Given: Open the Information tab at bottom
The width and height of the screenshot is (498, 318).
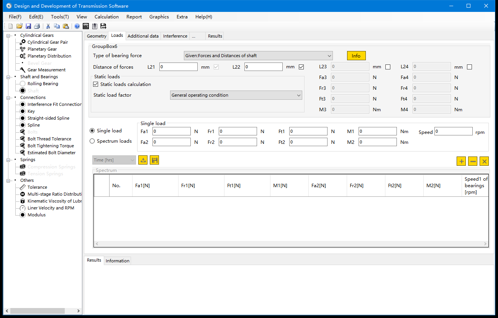Looking at the screenshot, I should pos(118,261).
